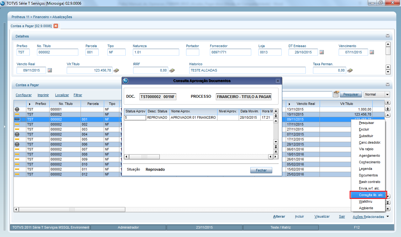Screen dimensions: 401x237
Task: Close the Contas a Pagar tab
Action: (x=56, y=26)
